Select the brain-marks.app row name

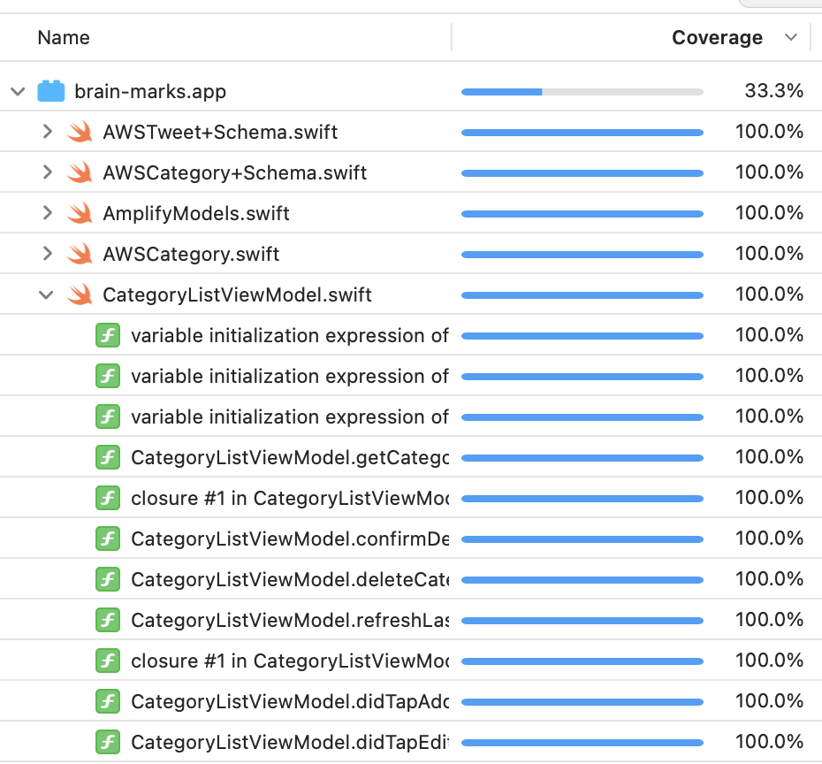(150, 92)
